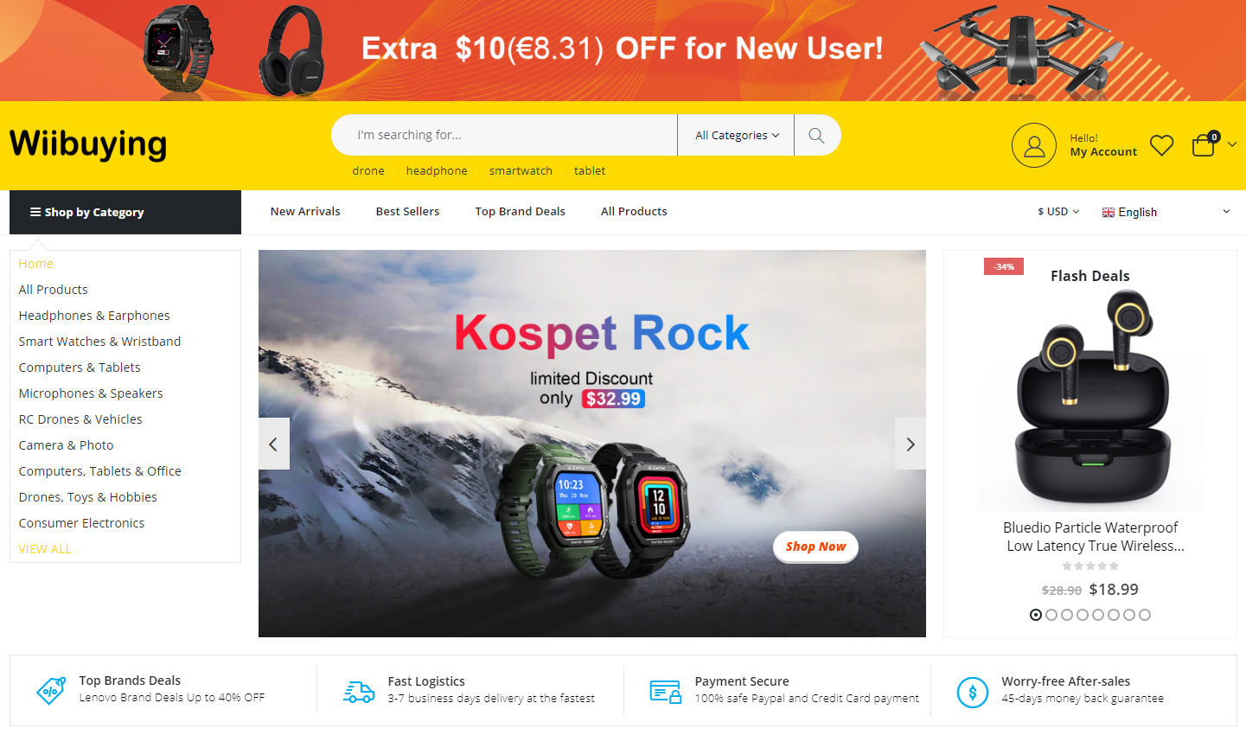Open the shopping cart icon
This screenshot has height=735, width=1246.
[1204, 144]
